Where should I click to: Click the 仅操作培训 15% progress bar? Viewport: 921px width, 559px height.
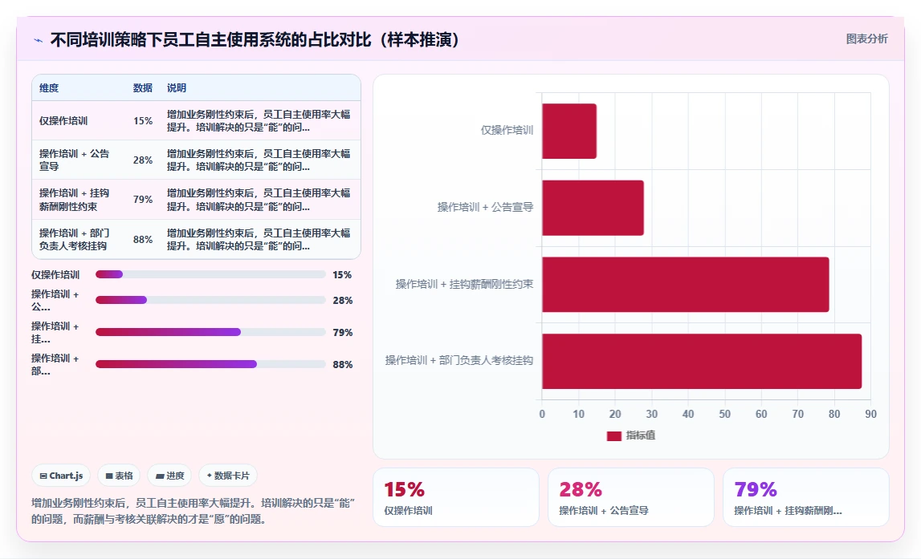pyautogui.click(x=210, y=274)
